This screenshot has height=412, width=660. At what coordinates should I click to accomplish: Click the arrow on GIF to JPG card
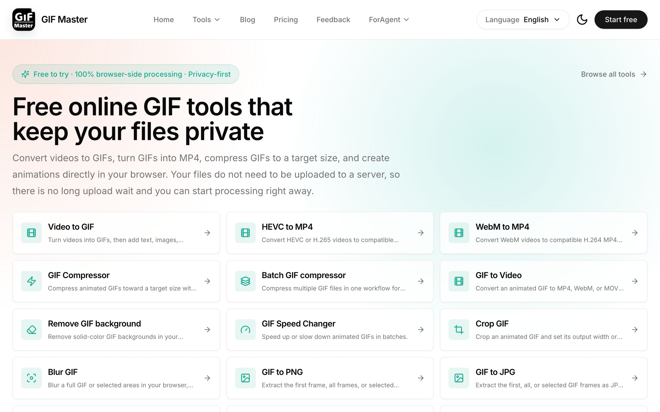pos(635,378)
